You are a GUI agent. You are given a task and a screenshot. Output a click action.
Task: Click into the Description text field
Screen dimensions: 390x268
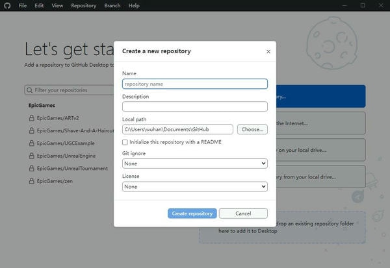click(x=195, y=106)
